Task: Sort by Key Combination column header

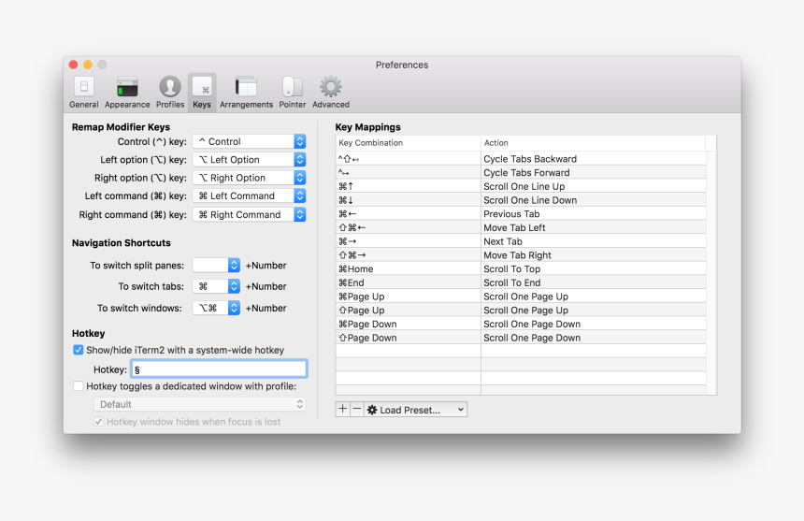Action: click(x=409, y=143)
